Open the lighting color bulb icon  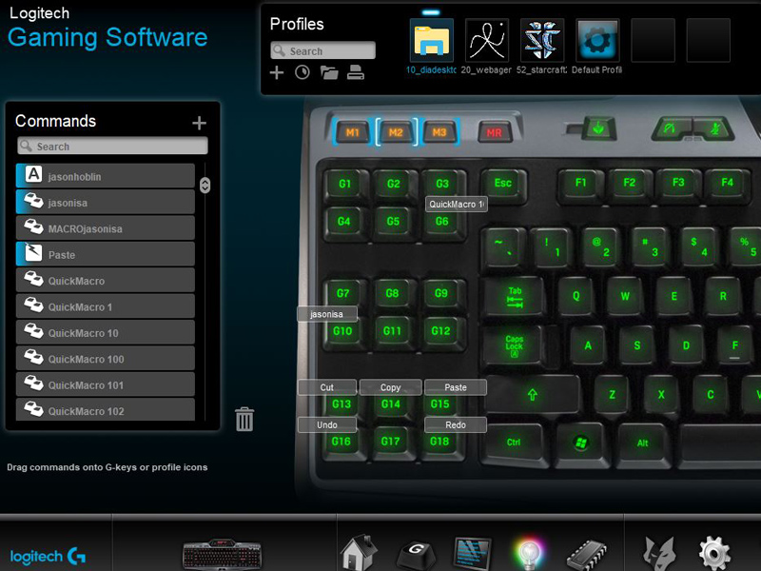[x=529, y=554]
